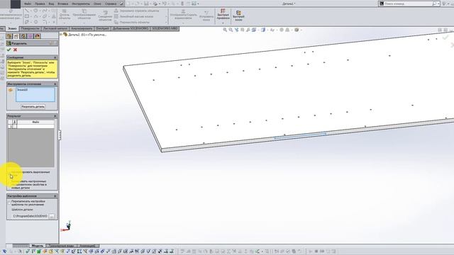Switch to the Листовой металл ribbon tab
The width and height of the screenshot is (454, 255).
point(55,28)
